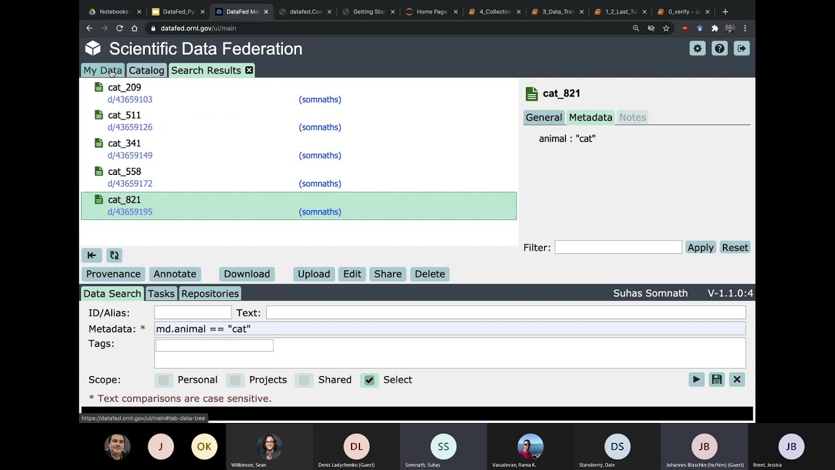Screen dimensions: 835x470
Task: Switch to the My Data tab
Action: (x=102, y=70)
